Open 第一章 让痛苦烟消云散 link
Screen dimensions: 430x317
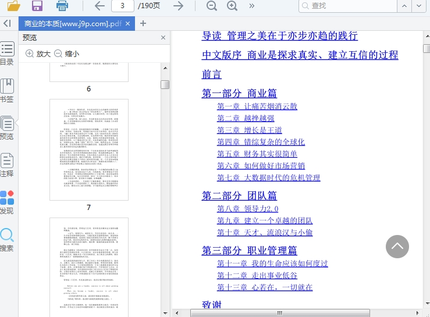click(x=257, y=106)
